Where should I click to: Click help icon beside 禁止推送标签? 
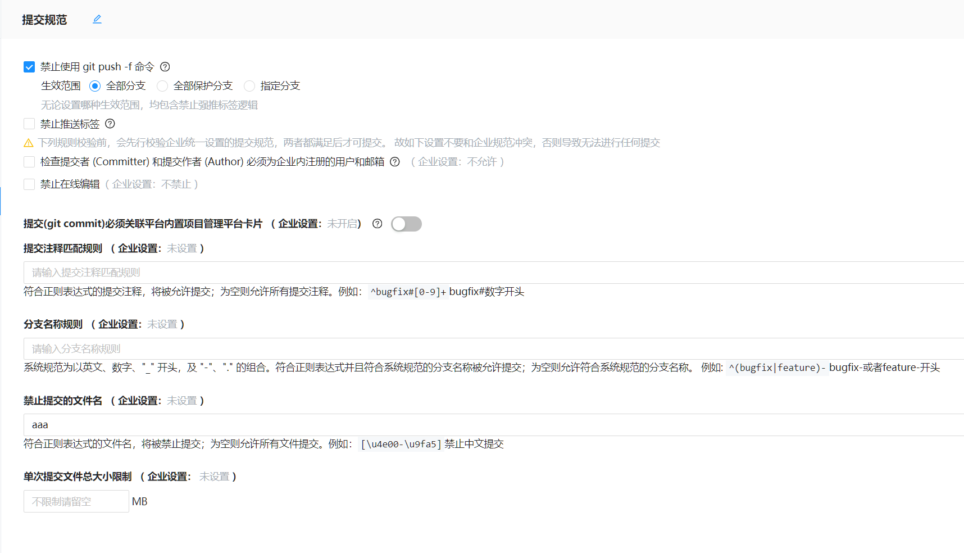110,124
